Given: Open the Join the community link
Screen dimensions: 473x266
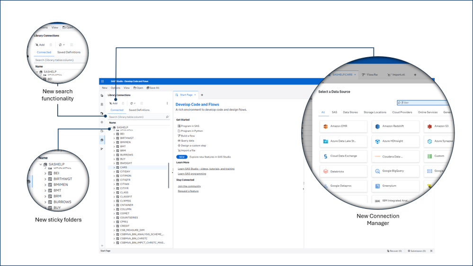Looking at the screenshot, I should [x=189, y=186].
